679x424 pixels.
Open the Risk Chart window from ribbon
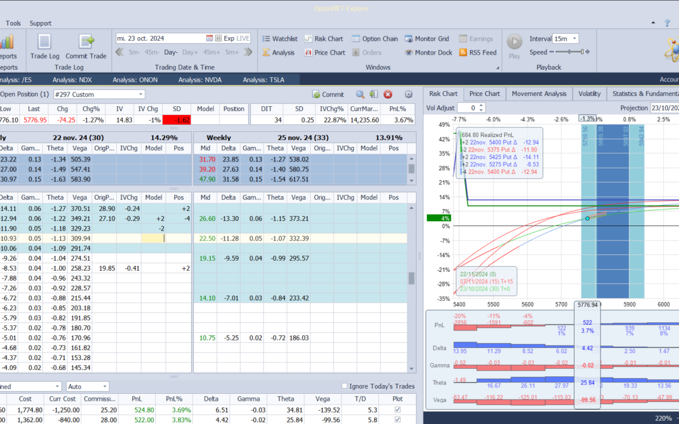324,38
